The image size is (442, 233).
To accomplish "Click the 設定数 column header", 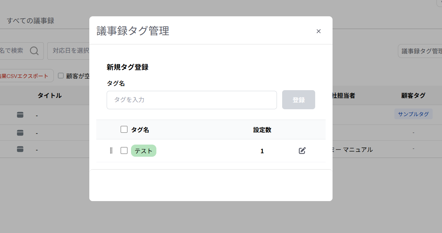I will tap(262, 130).
